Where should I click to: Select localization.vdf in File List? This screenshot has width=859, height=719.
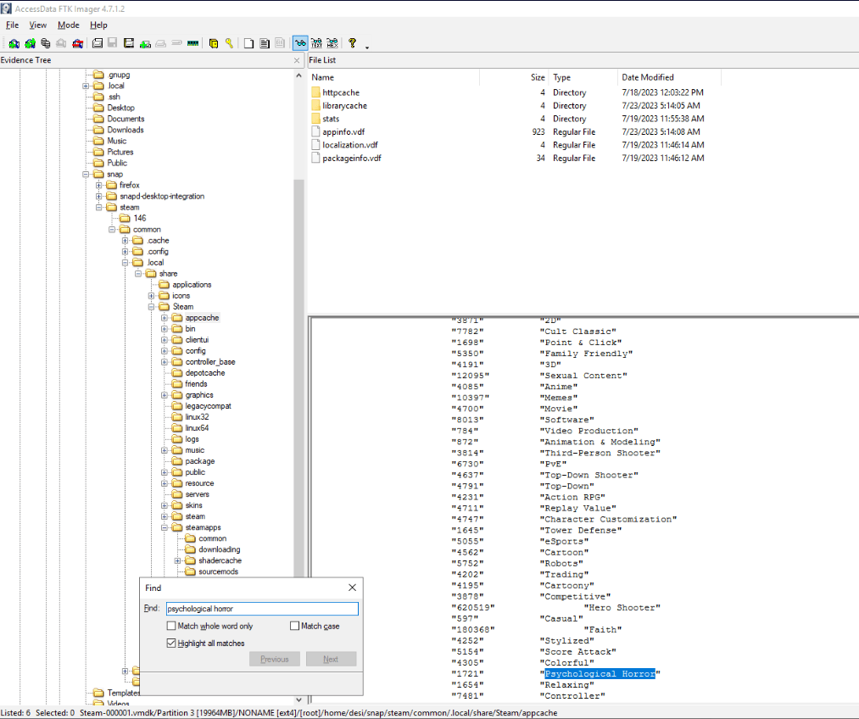(x=349, y=145)
